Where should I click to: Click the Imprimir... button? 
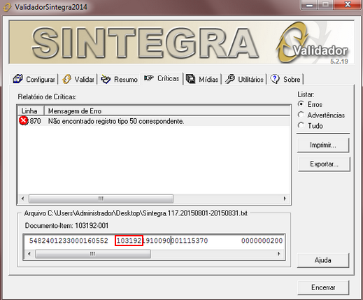pos(323,145)
